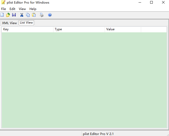Click the status bar text plist Editor Pro V 2.1

pos(98,134)
